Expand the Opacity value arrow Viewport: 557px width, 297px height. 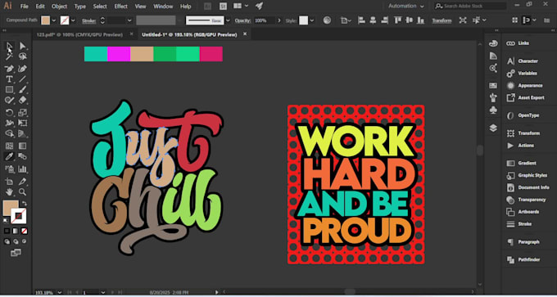click(279, 20)
